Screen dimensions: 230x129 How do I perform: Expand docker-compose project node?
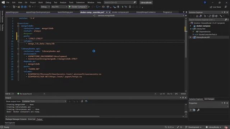click(x=191, y=26)
